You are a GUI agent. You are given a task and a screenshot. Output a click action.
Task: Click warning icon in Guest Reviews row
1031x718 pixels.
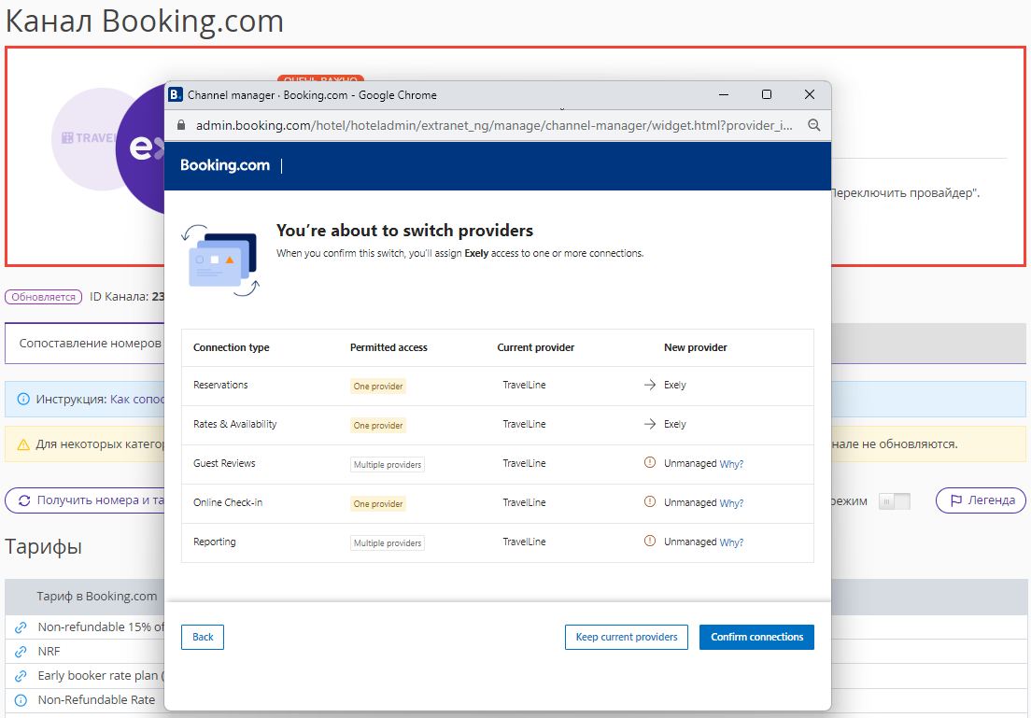tap(650, 463)
